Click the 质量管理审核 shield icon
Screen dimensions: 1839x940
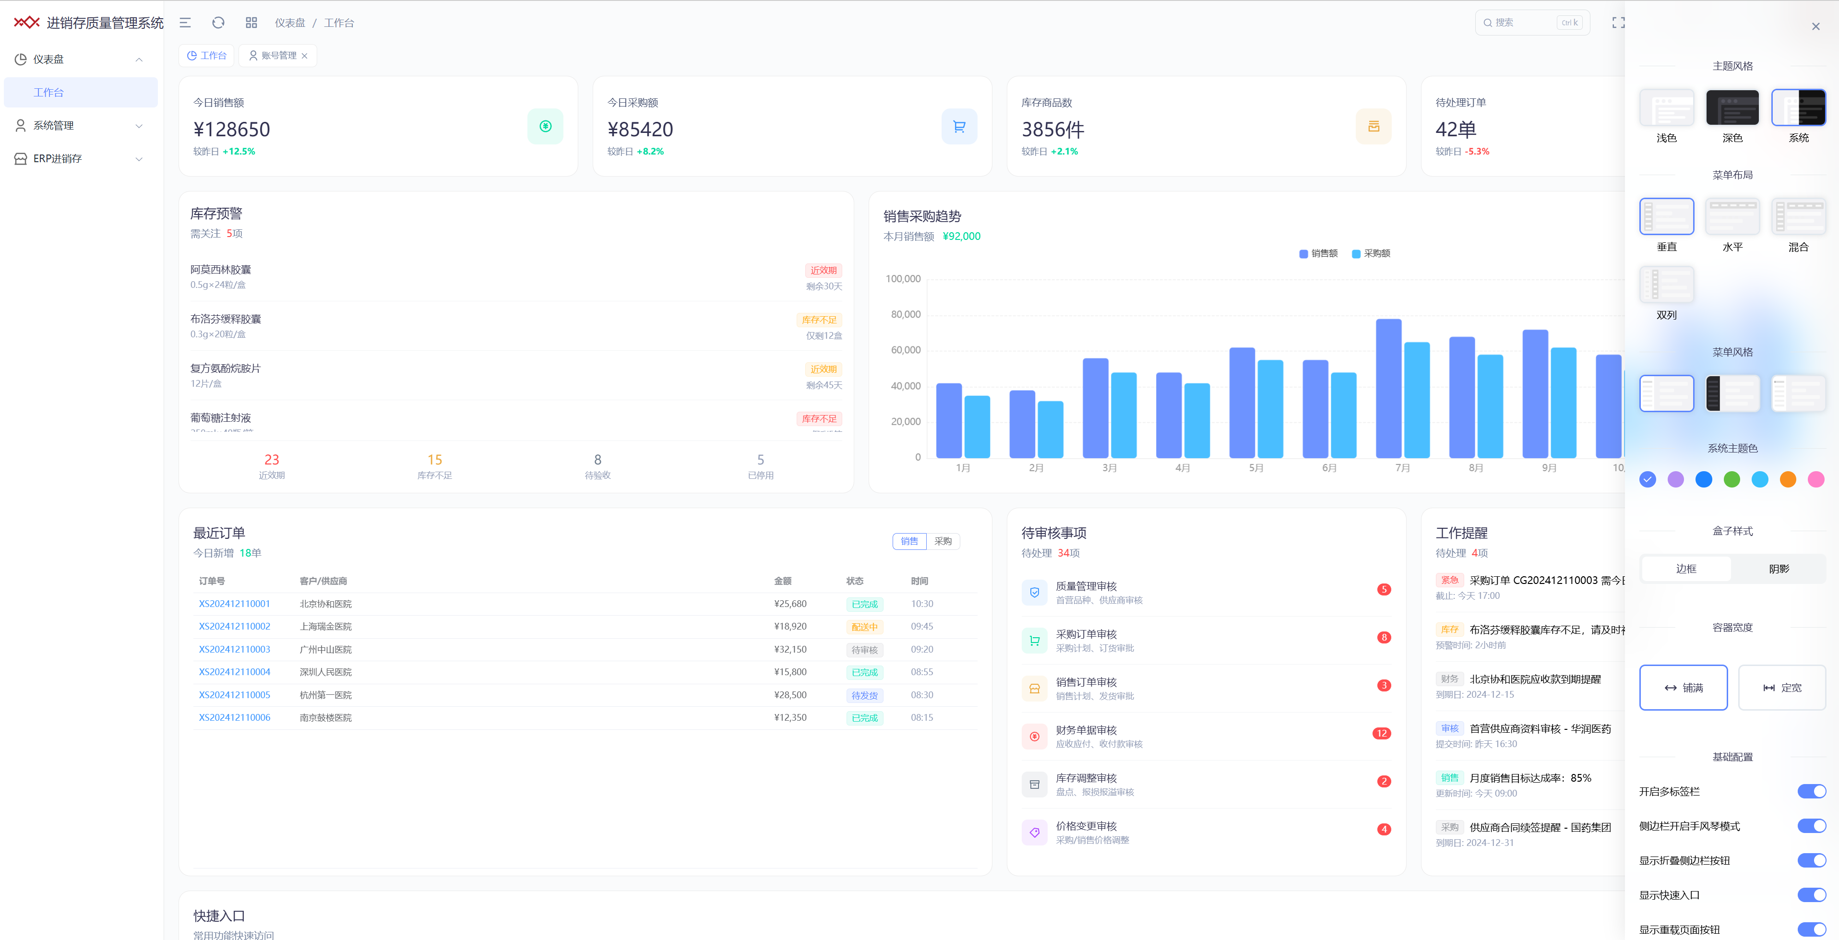[1035, 593]
